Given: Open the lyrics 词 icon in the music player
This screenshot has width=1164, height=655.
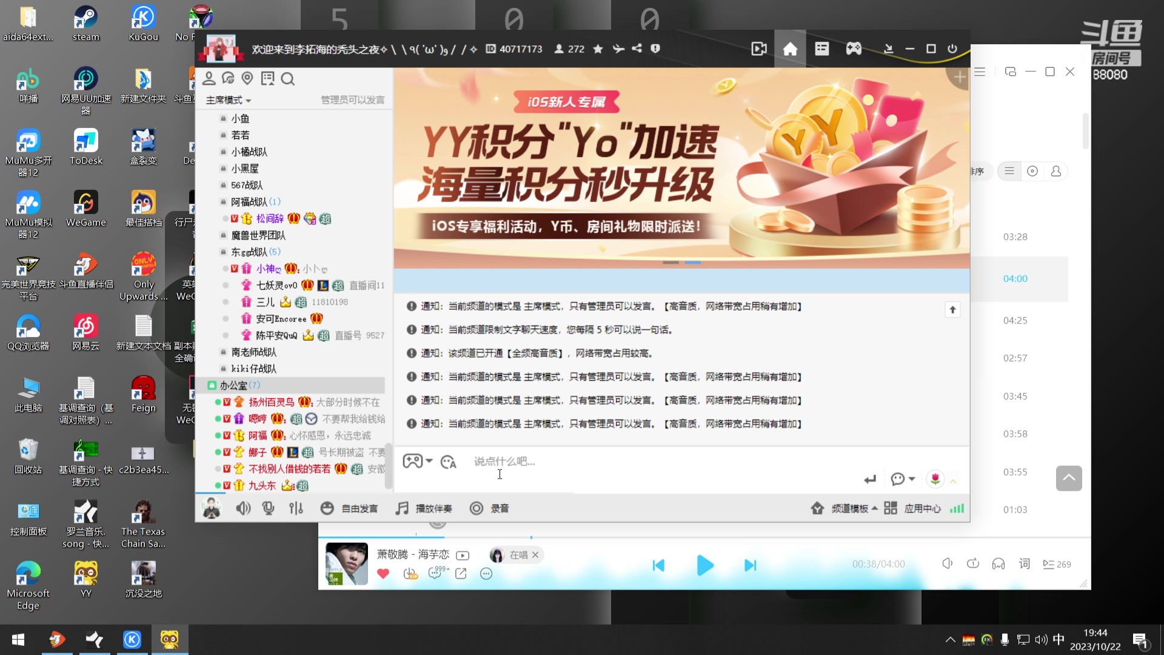Looking at the screenshot, I should 1025,563.
